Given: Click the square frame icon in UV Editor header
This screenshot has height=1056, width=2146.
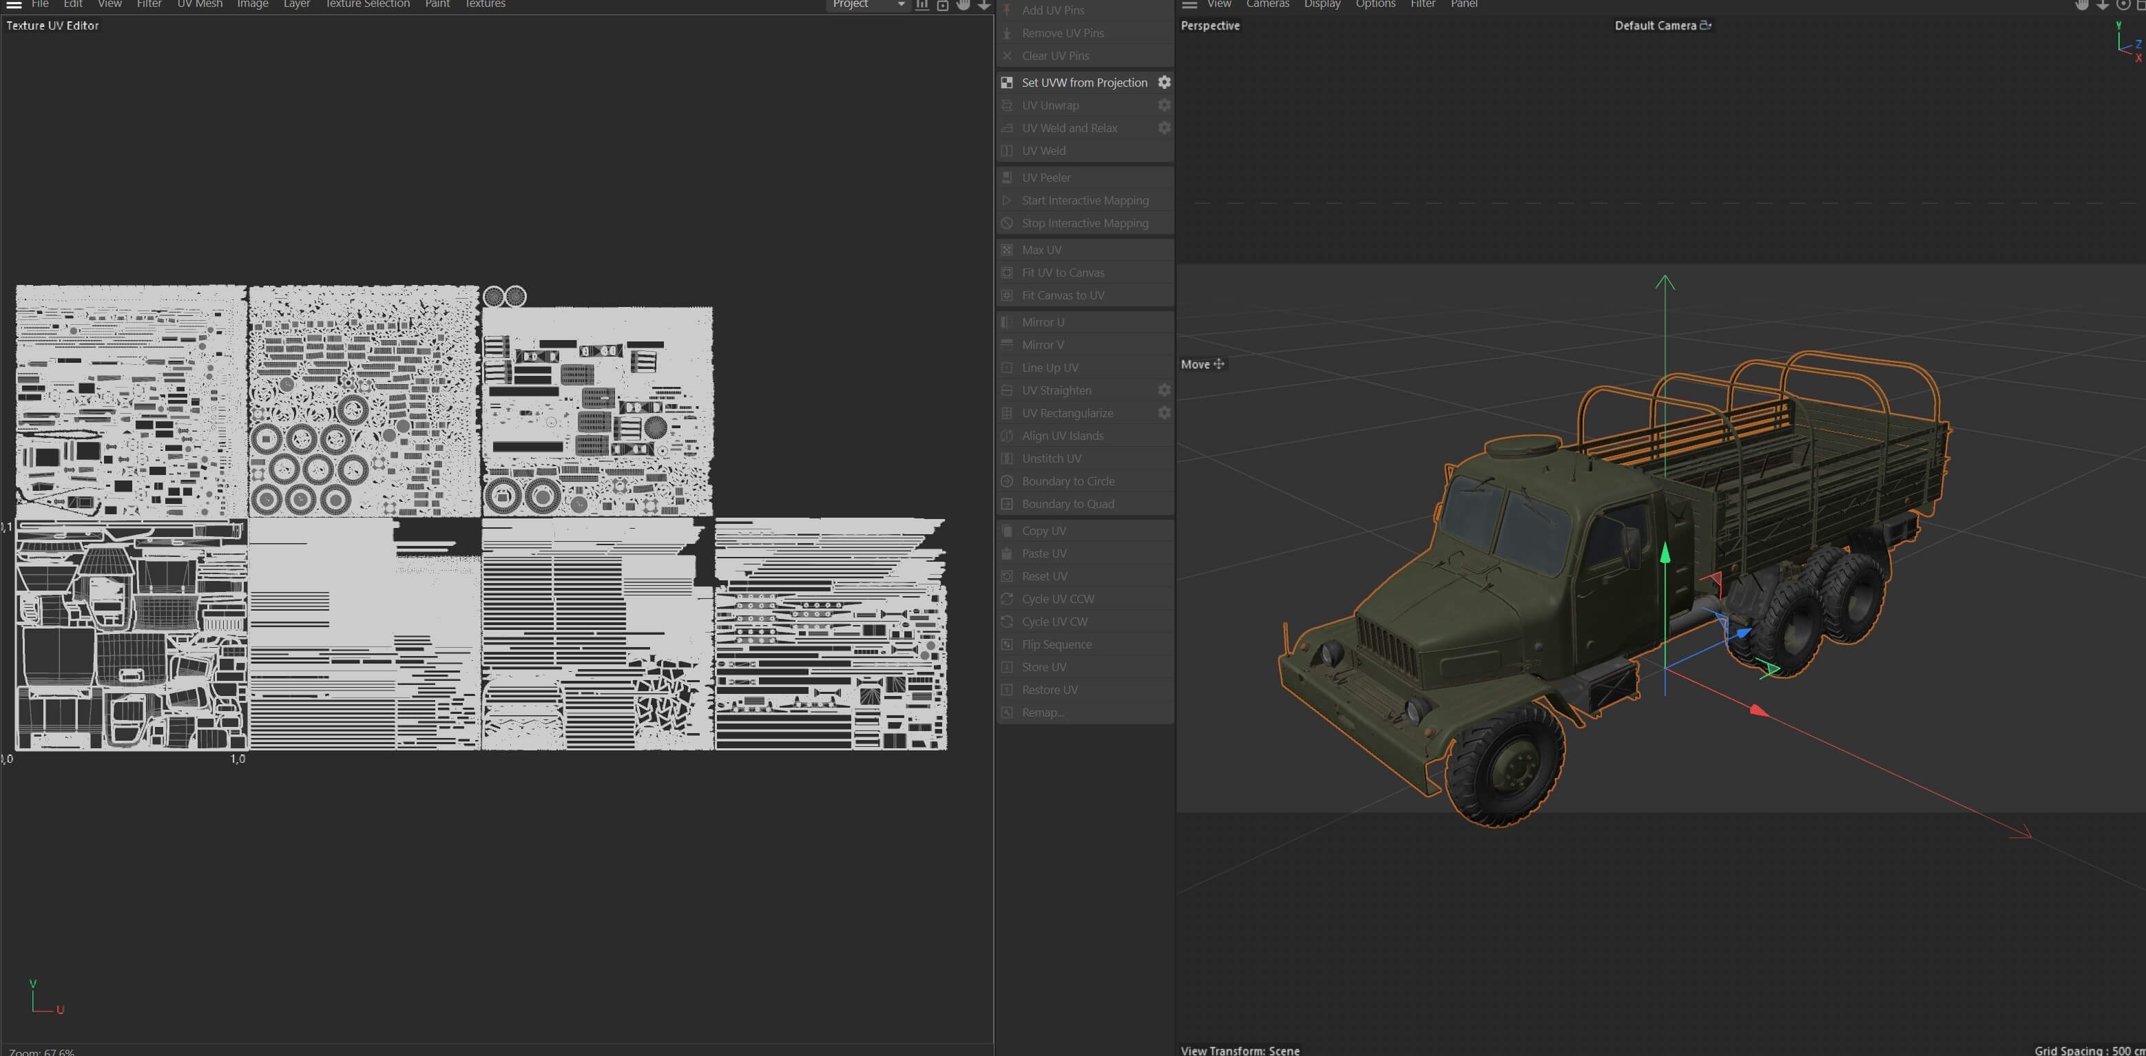Looking at the screenshot, I should click(942, 4).
